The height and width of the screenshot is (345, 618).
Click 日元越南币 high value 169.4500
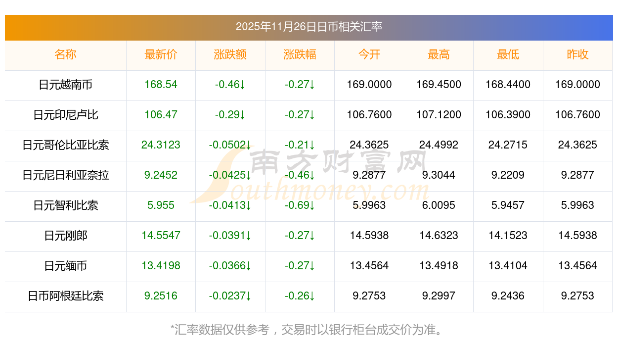click(439, 85)
